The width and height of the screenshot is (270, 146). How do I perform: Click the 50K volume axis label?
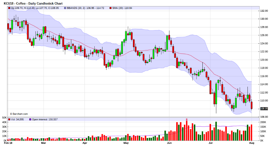pos(4,117)
